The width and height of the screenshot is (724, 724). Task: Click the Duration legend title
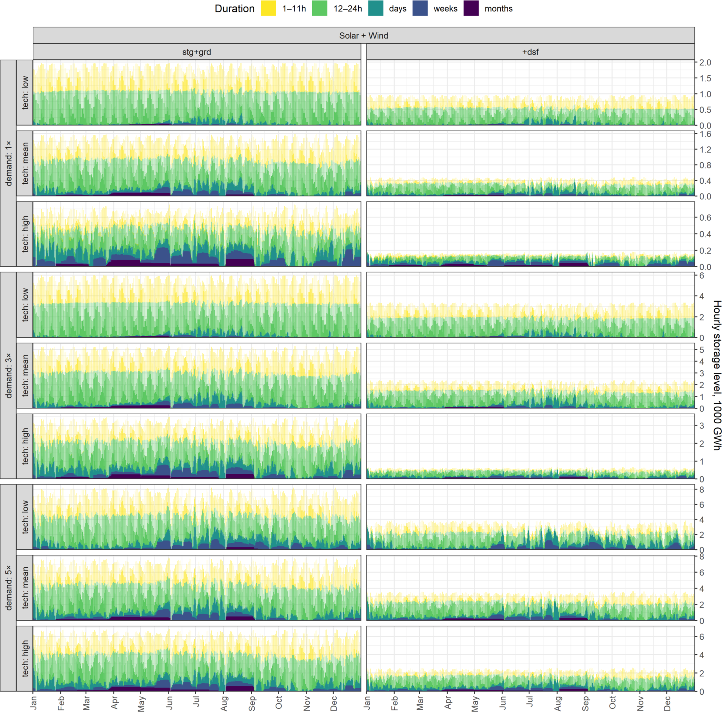[235, 9]
